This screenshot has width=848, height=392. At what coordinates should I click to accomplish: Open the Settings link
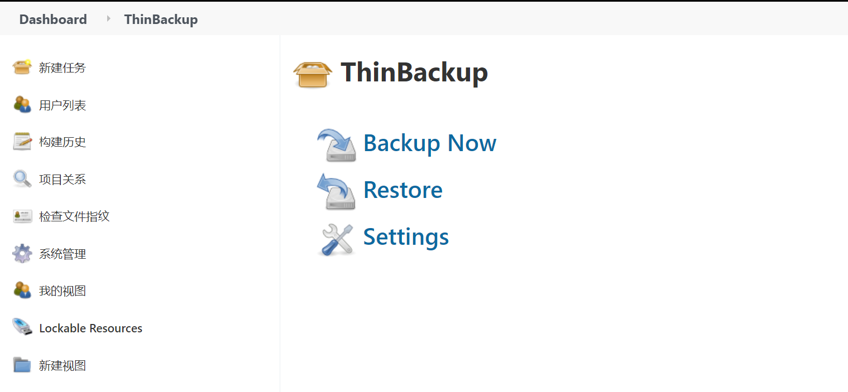[x=406, y=236]
